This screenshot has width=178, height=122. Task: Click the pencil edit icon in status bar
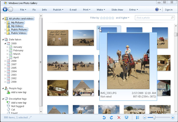[30, 117]
